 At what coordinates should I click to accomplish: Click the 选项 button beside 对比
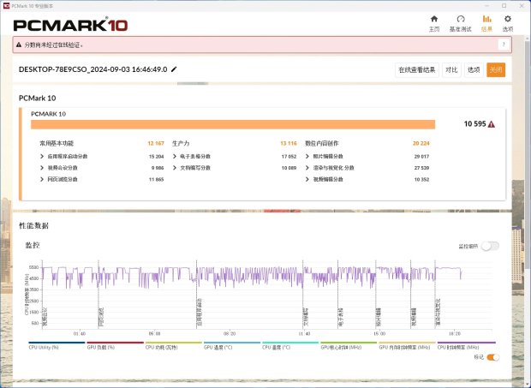474,70
